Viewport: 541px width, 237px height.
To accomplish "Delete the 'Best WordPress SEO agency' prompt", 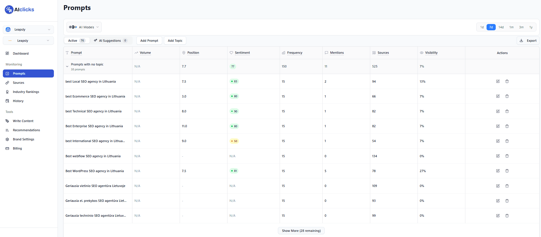I will 507,171.
